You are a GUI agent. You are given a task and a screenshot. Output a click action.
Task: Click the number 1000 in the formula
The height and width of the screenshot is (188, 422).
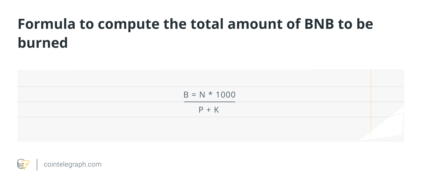click(x=226, y=95)
